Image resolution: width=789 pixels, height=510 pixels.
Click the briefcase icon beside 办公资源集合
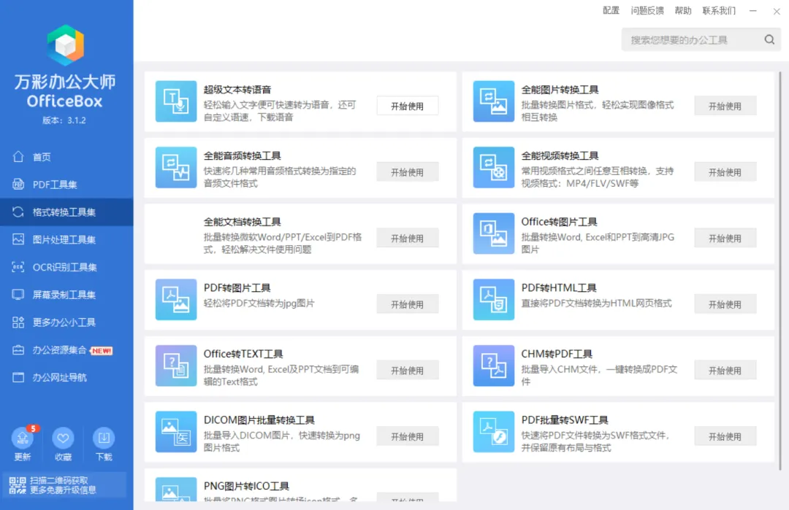(x=18, y=349)
